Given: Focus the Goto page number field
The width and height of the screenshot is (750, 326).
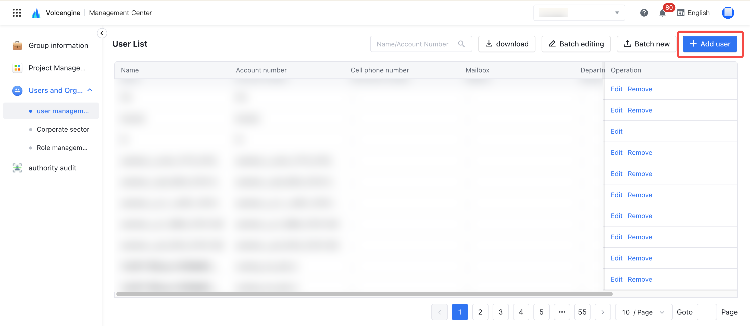Looking at the screenshot, I should pos(707,312).
